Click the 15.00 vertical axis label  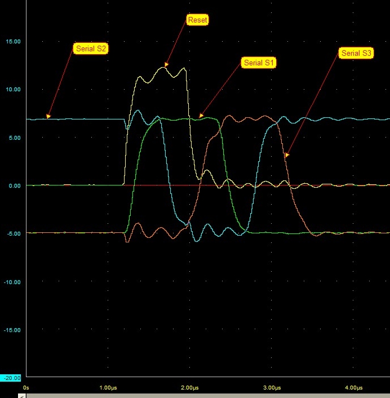[x=12, y=42]
